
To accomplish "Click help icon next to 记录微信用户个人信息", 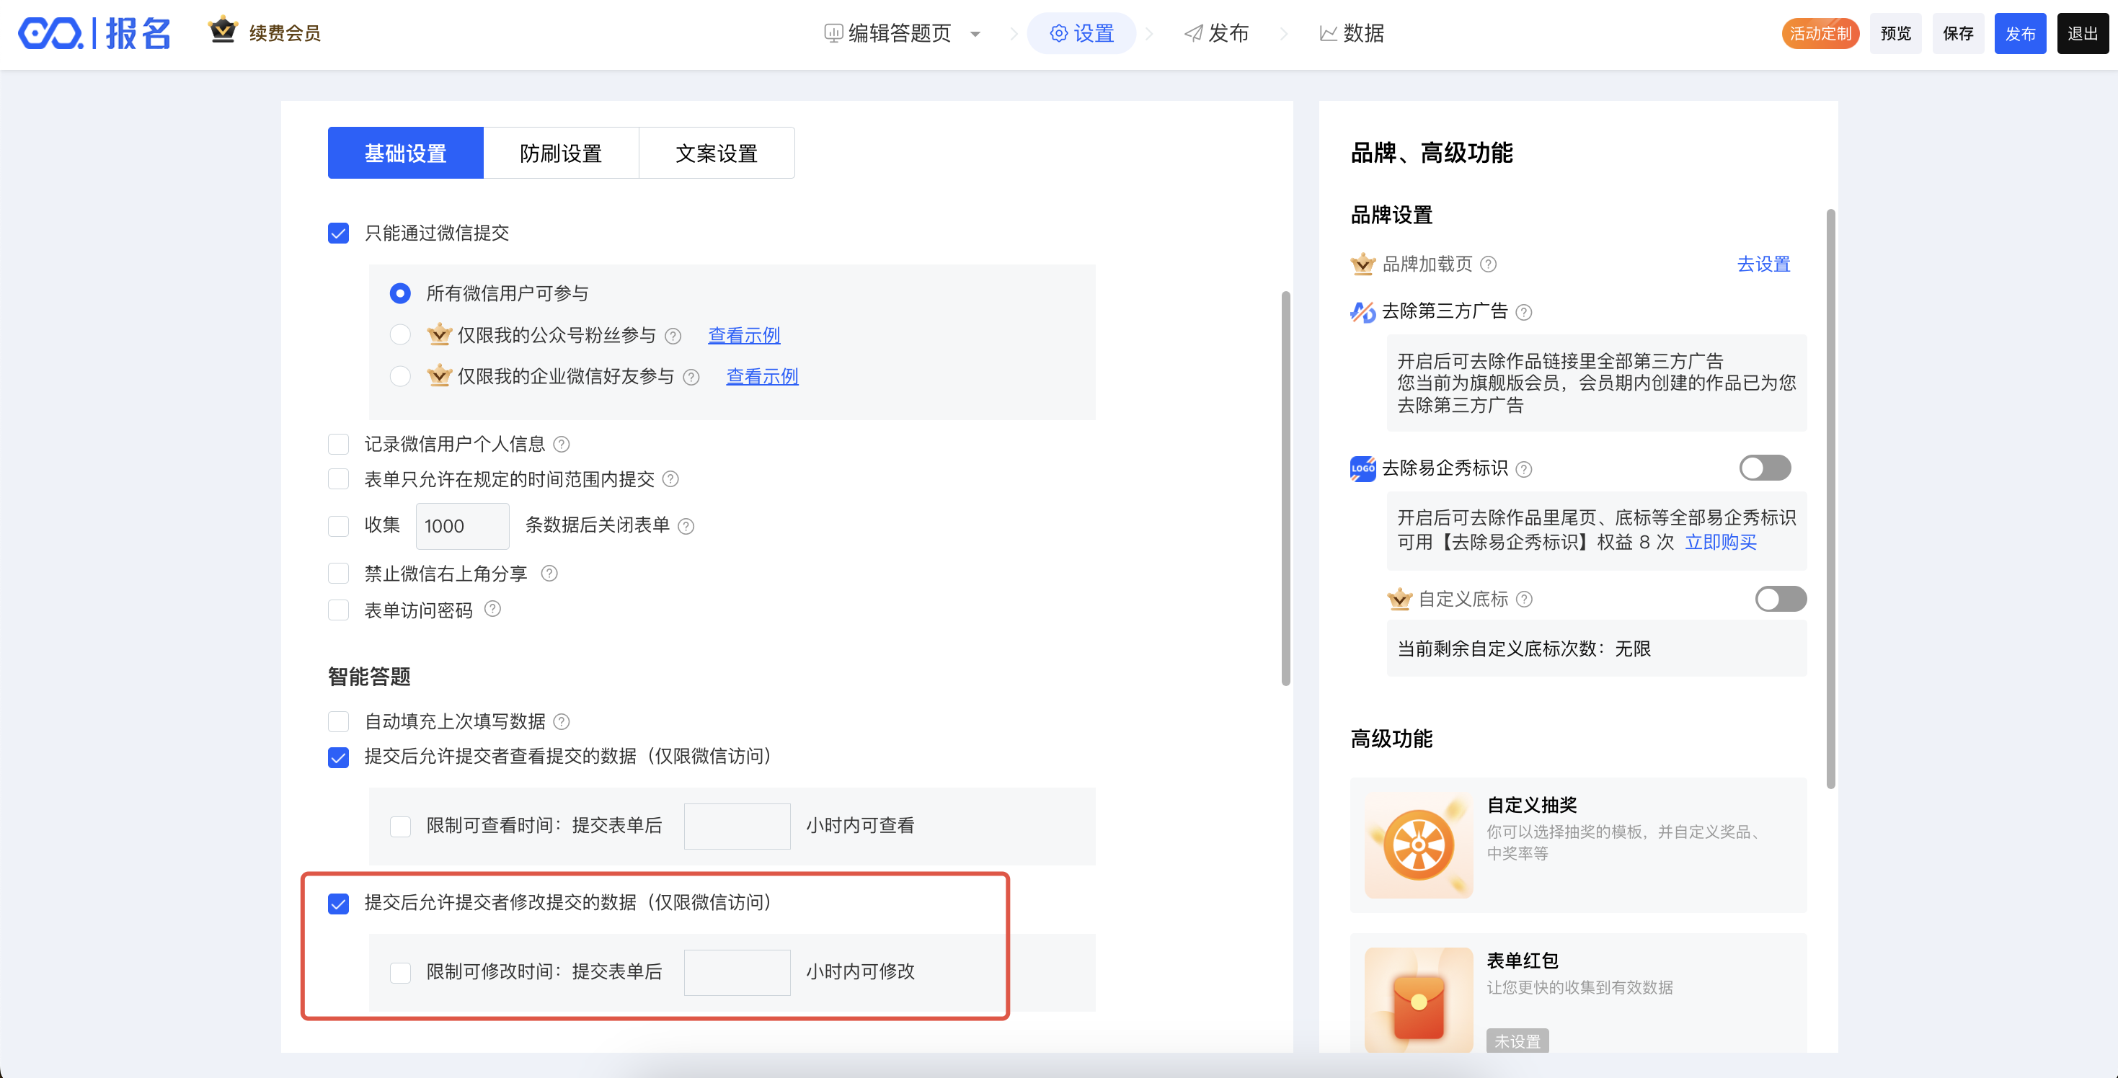I will pos(562,445).
